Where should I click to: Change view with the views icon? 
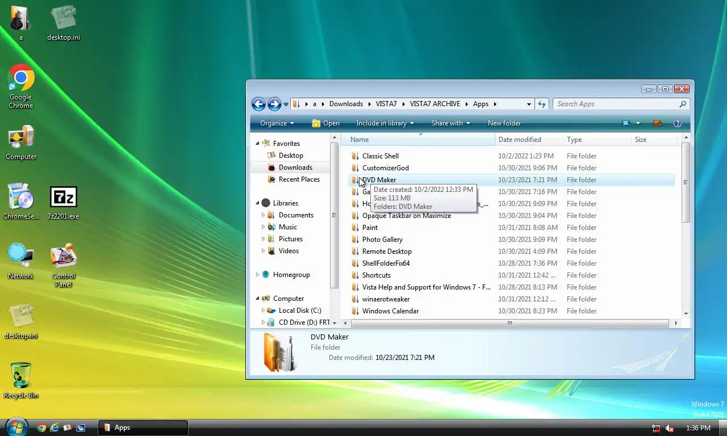[x=626, y=123]
